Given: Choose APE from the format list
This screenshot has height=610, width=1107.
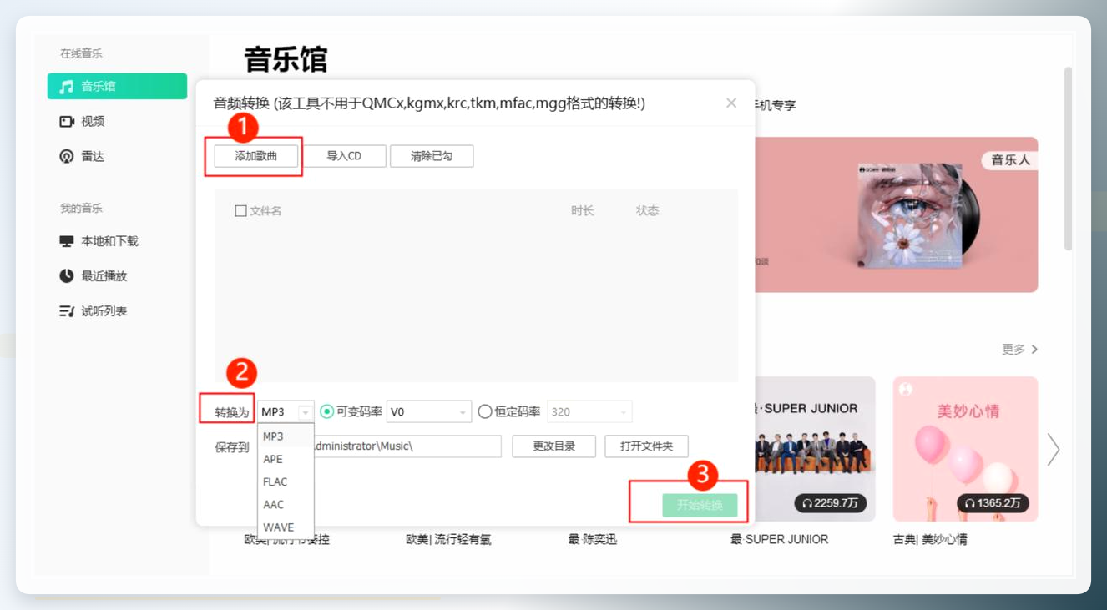Looking at the screenshot, I should (x=286, y=459).
